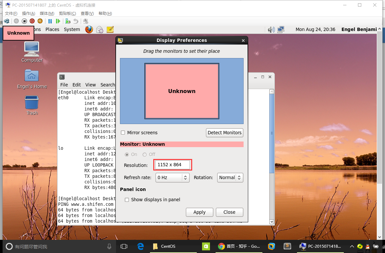Pause the virtual machine using toolbar icon
The height and width of the screenshot is (253, 385).
(x=50, y=21)
